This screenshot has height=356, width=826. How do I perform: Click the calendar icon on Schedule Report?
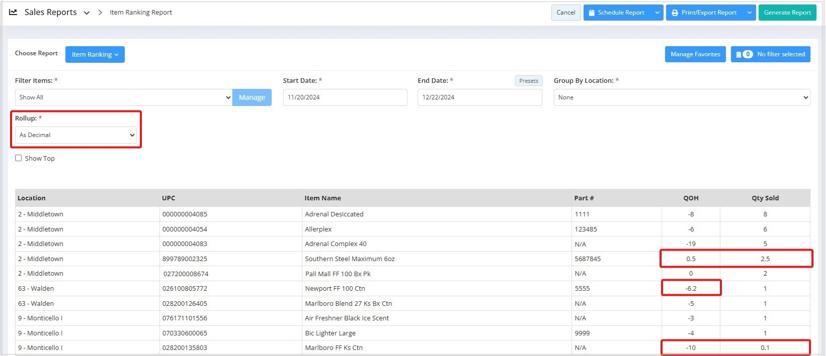tap(592, 13)
